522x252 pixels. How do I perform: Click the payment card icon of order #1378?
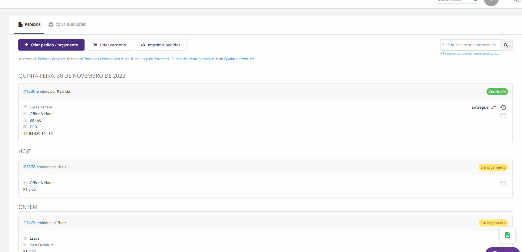tap(503, 183)
